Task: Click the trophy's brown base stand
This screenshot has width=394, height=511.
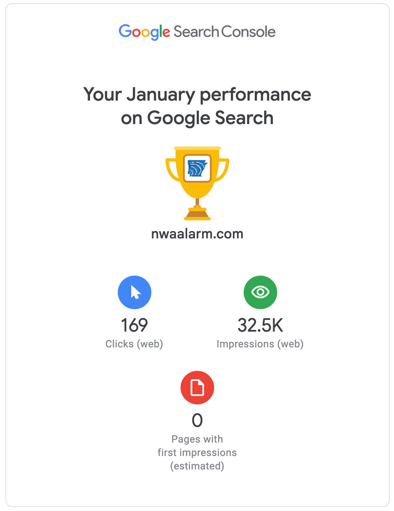Action: click(x=197, y=214)
